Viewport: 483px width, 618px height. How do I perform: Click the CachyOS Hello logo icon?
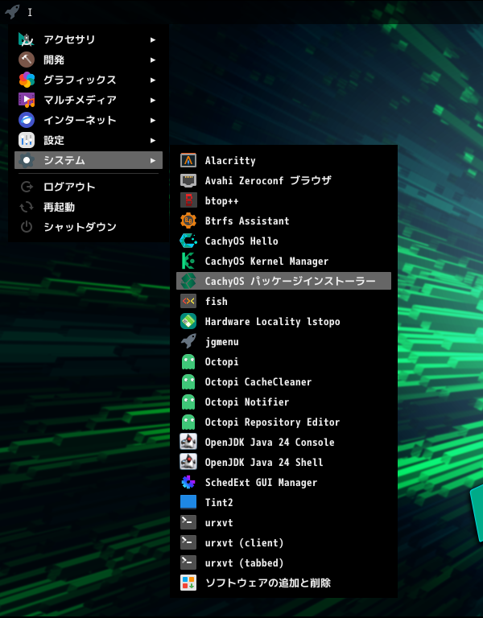tap(188, 241)
